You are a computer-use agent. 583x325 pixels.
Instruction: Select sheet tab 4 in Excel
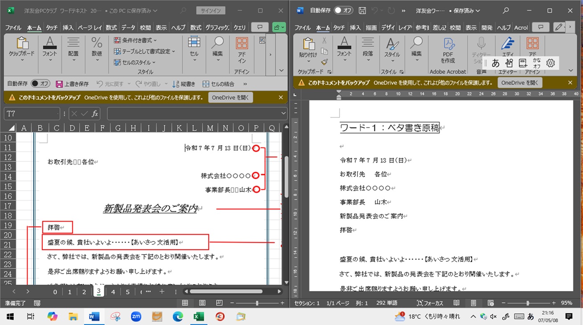(113, 292)
